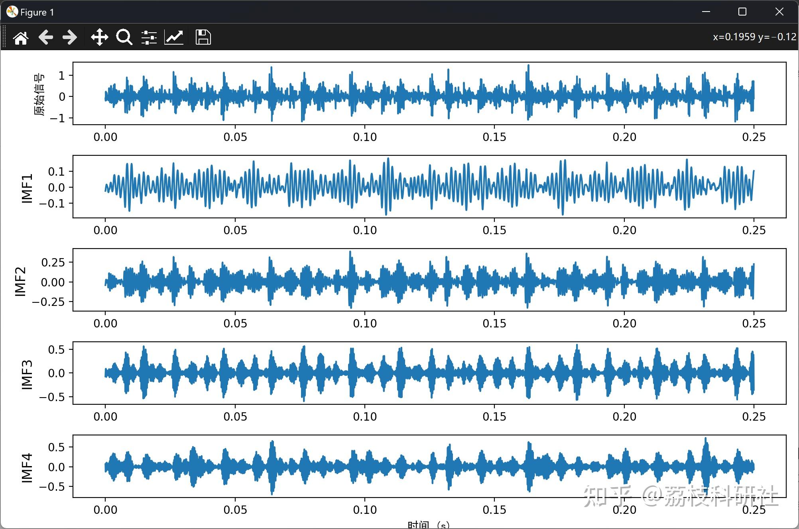Click inside the IMF1 subplot

pos(429,186)
